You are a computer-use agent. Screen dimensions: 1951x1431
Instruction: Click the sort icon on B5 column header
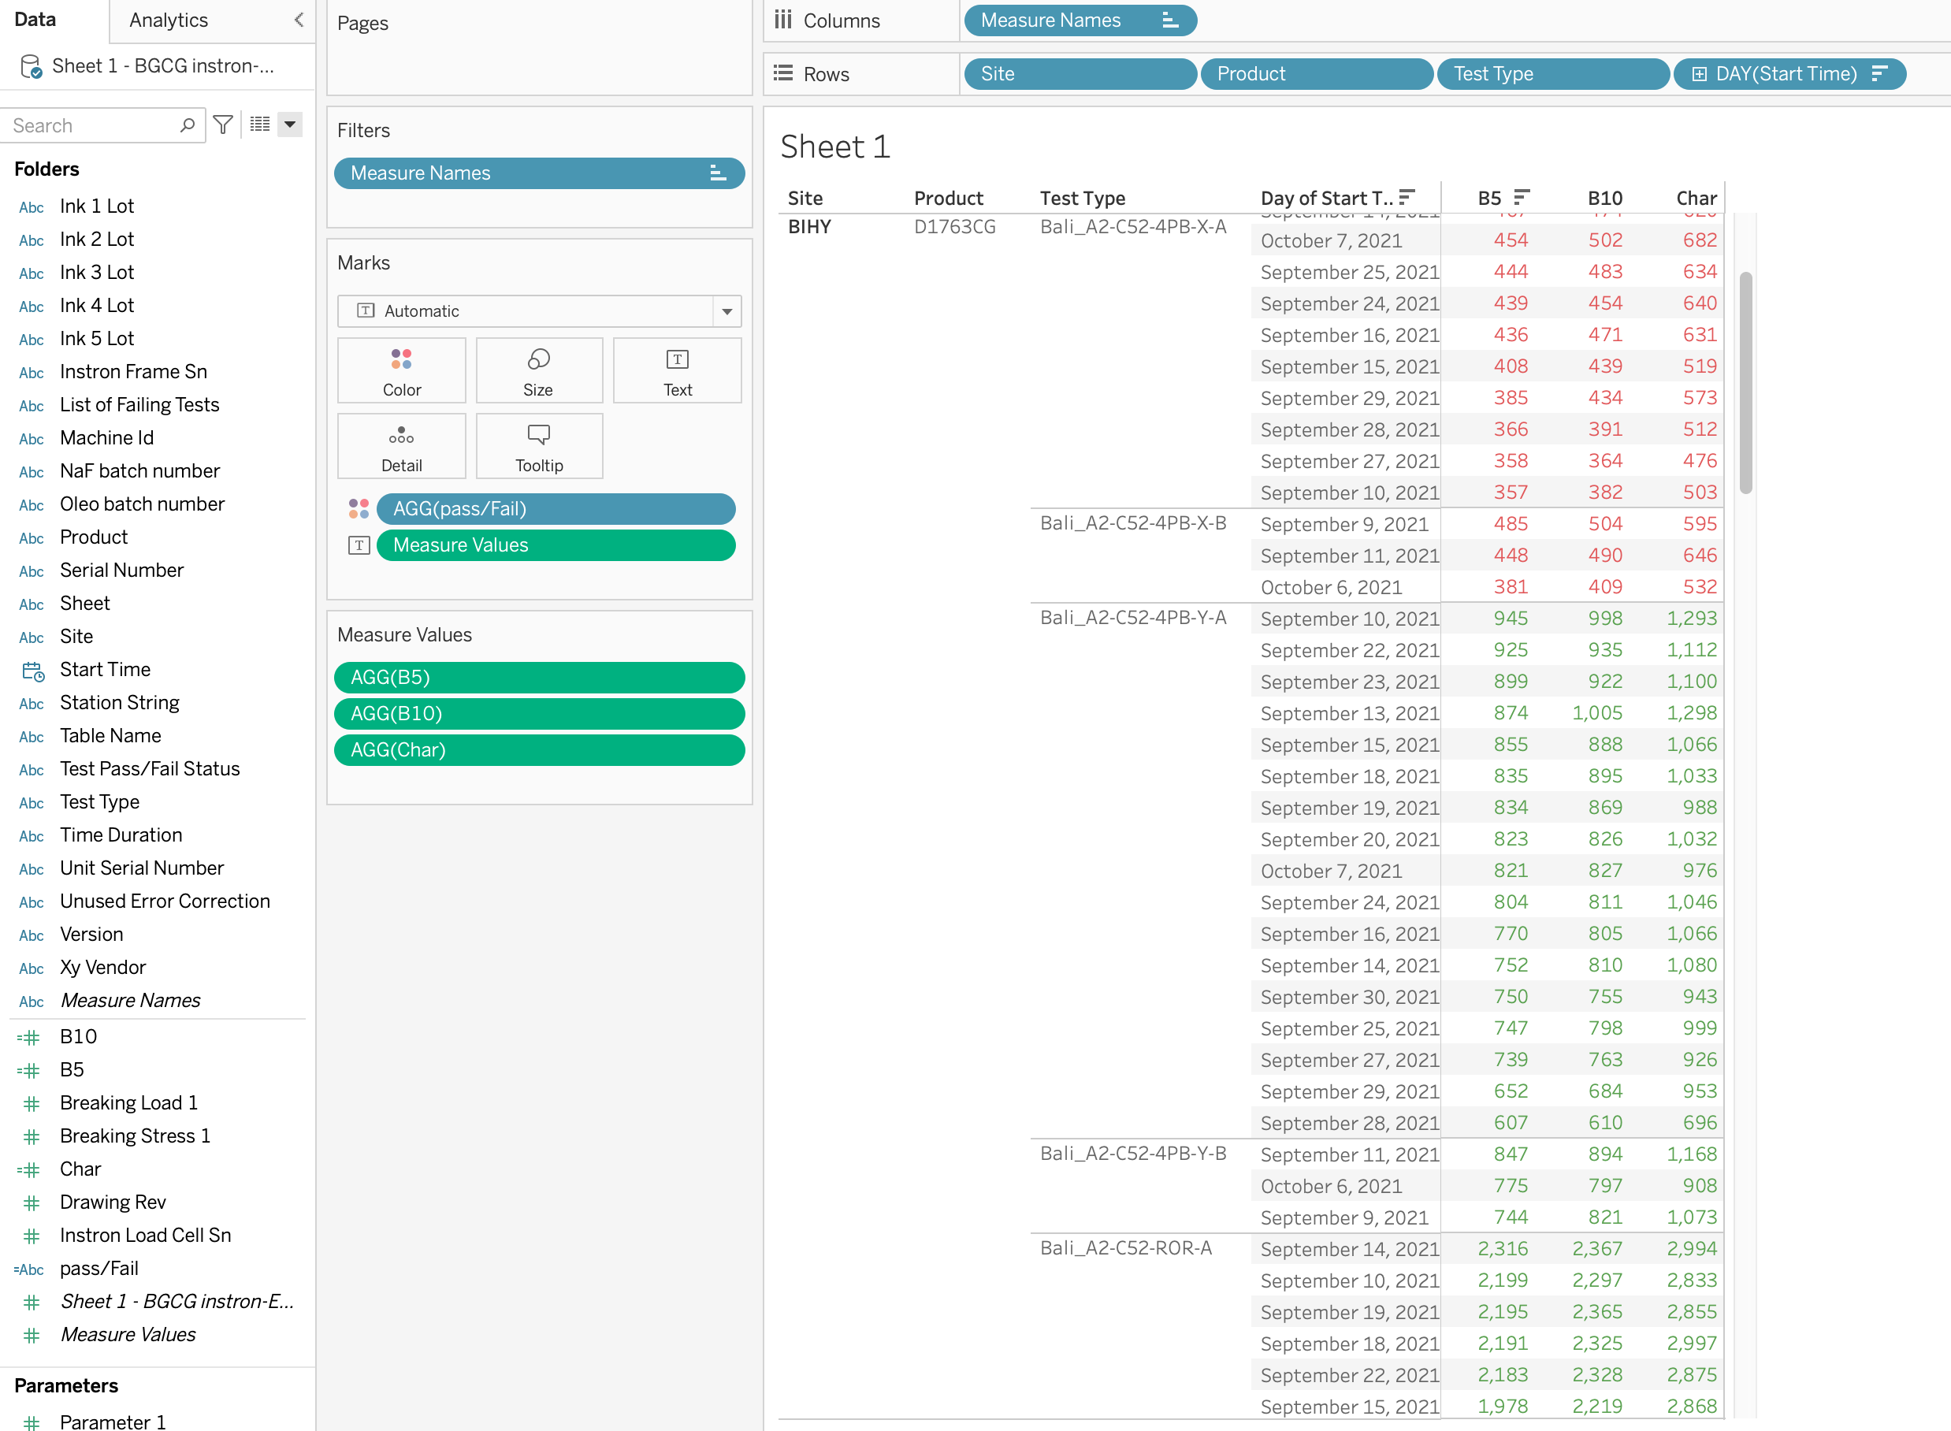[1522, 198]
